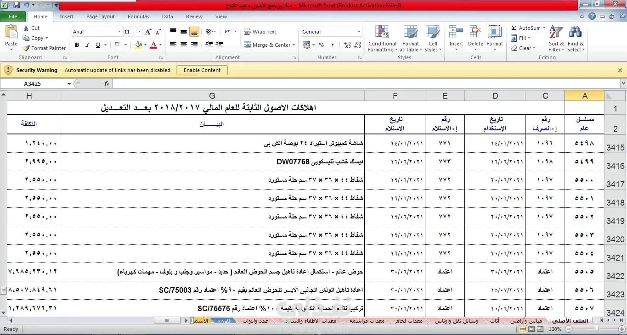The height and width of the screenshot is (335, 627).
Task: Save workbook from Quick Access Toolbar
Action: tap(17, 6)
